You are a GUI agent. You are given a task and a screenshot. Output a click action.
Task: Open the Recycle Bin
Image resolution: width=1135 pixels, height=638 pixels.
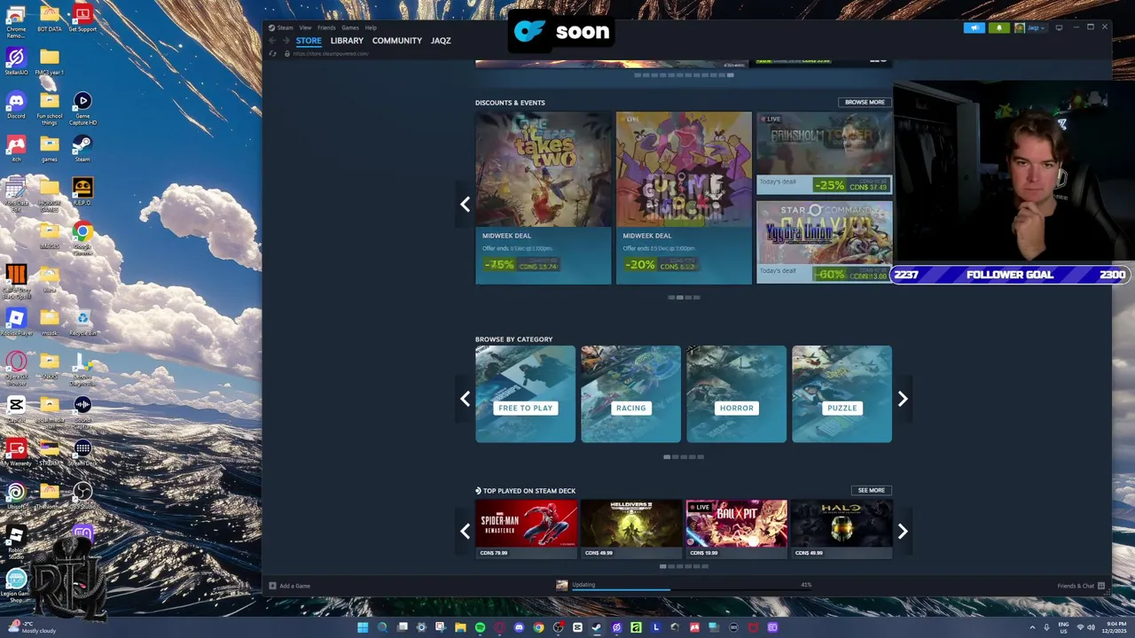[x=82, y=323]
